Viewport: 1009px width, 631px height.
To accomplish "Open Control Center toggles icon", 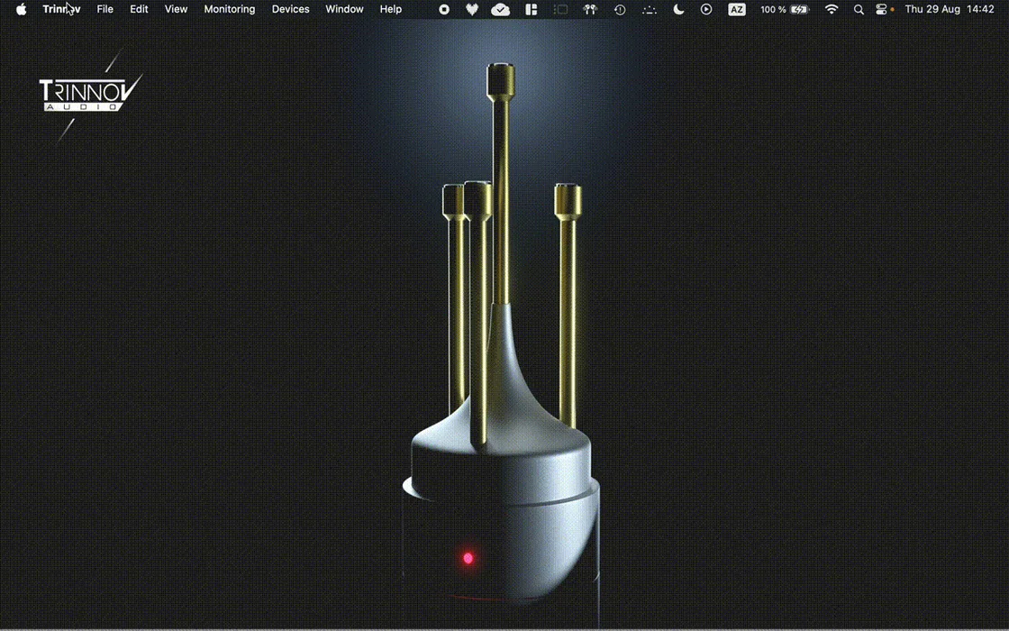I will tap(881, 9).
